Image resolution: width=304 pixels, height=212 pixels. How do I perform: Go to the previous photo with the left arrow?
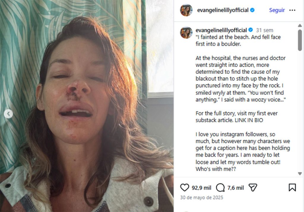tap(9, 114)
